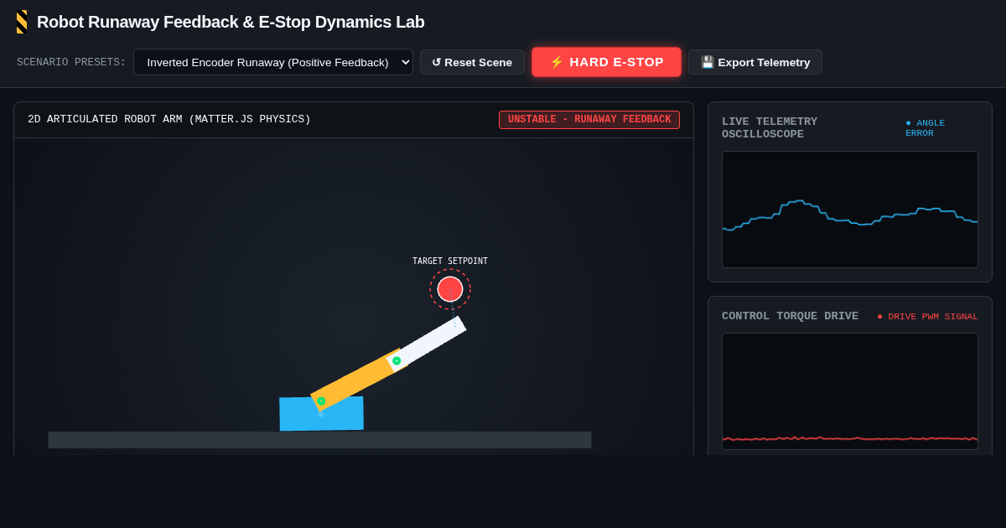Click the Live Telemetry Oscilloscope heading
The image size is (1006, 528).
click(x=770, y=128)
